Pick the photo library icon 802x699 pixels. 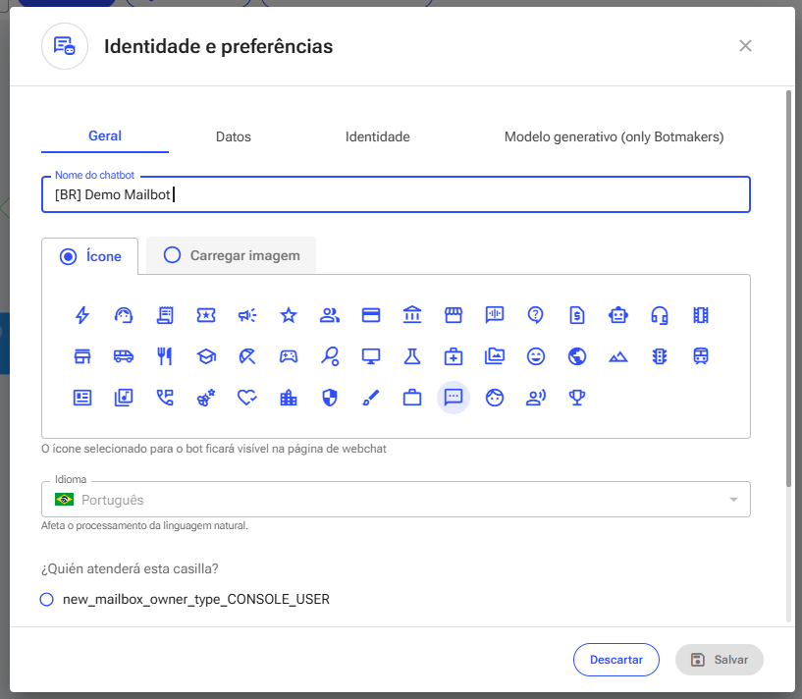click(x=495, y=356)
